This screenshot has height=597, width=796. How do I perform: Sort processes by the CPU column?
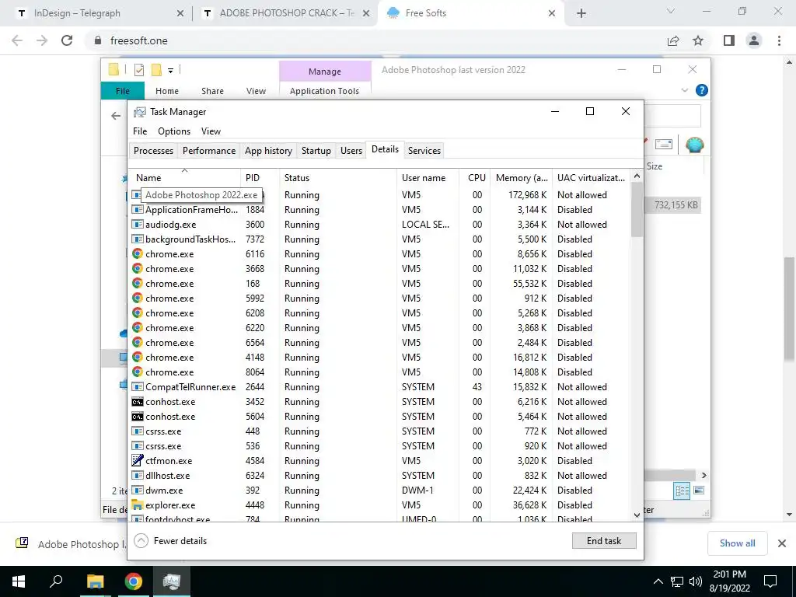click(475, 178)
